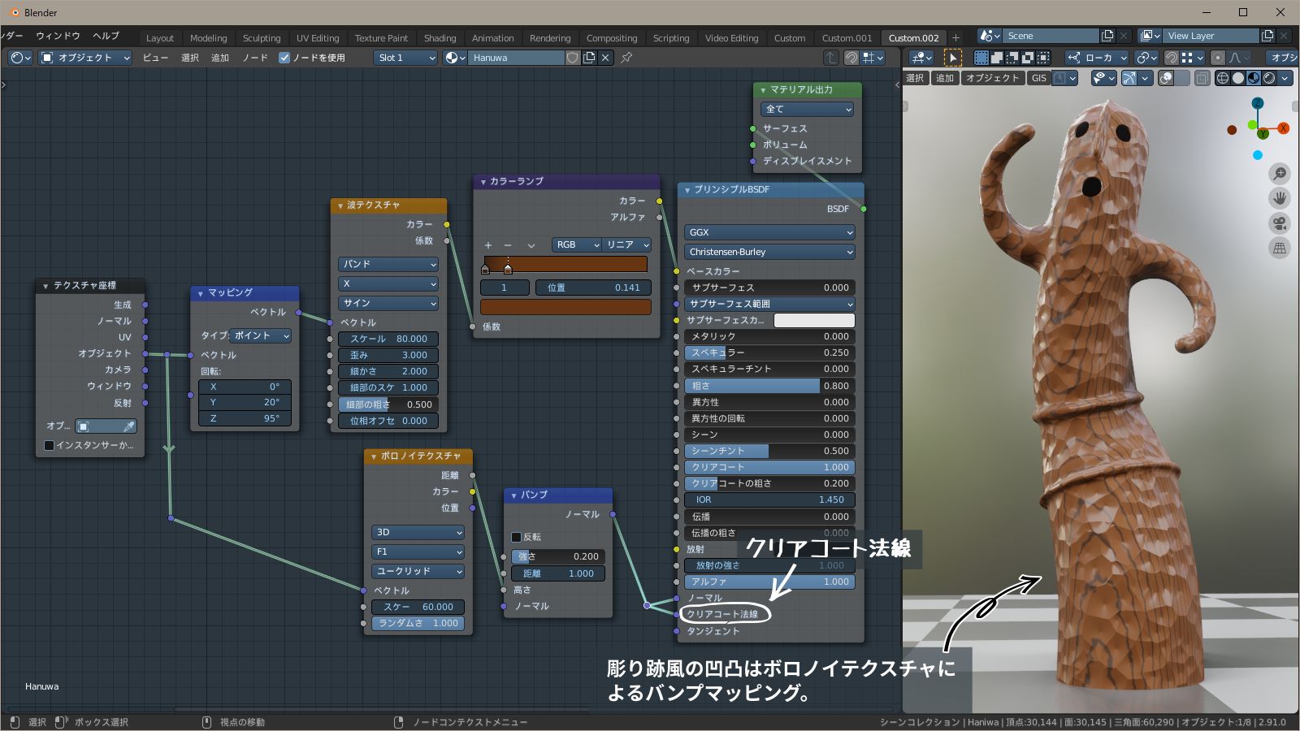Choose the extend selection mode icon
The image size is (1300, 731).
click(997, 58)
